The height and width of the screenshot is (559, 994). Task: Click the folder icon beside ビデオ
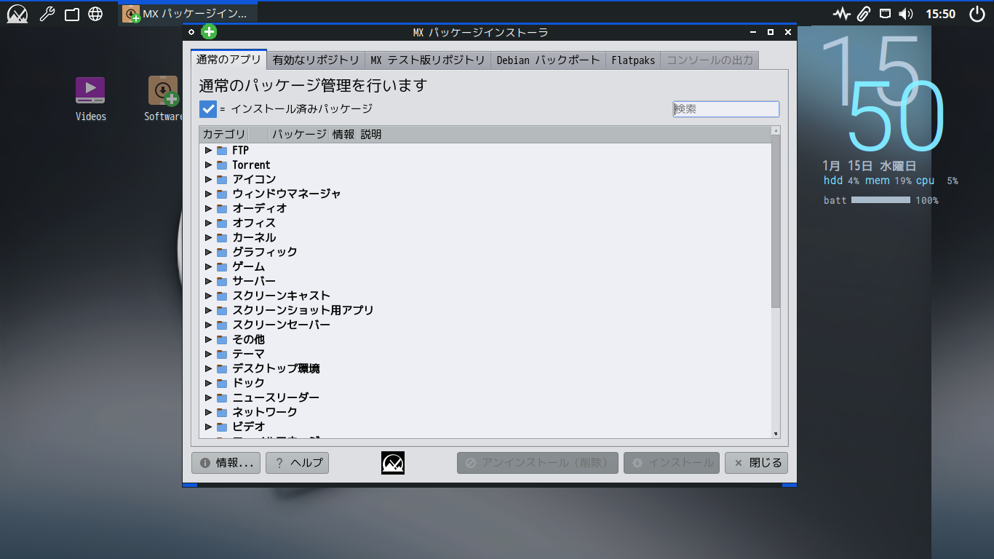222,427
